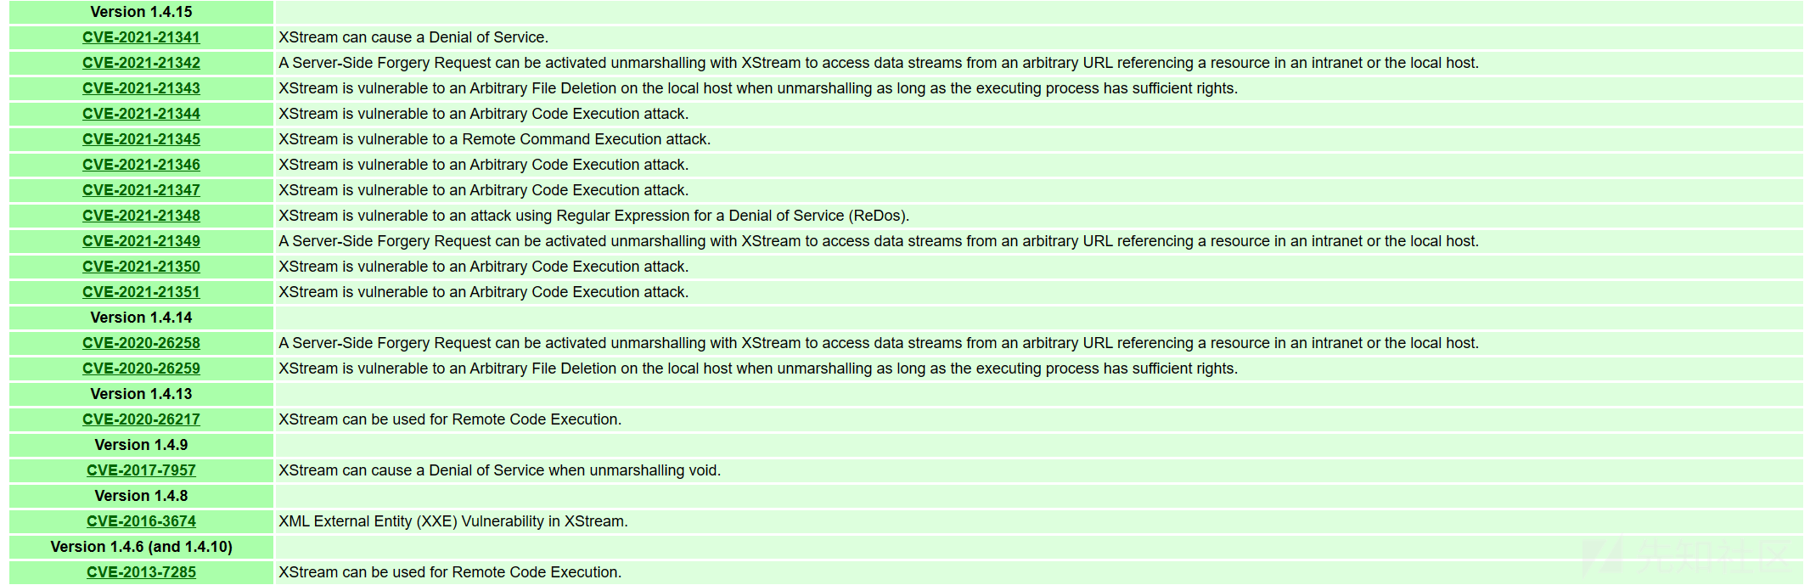Click the Version 1.4.15 header cell
The image size is (1810, 585).
(141, 12)
